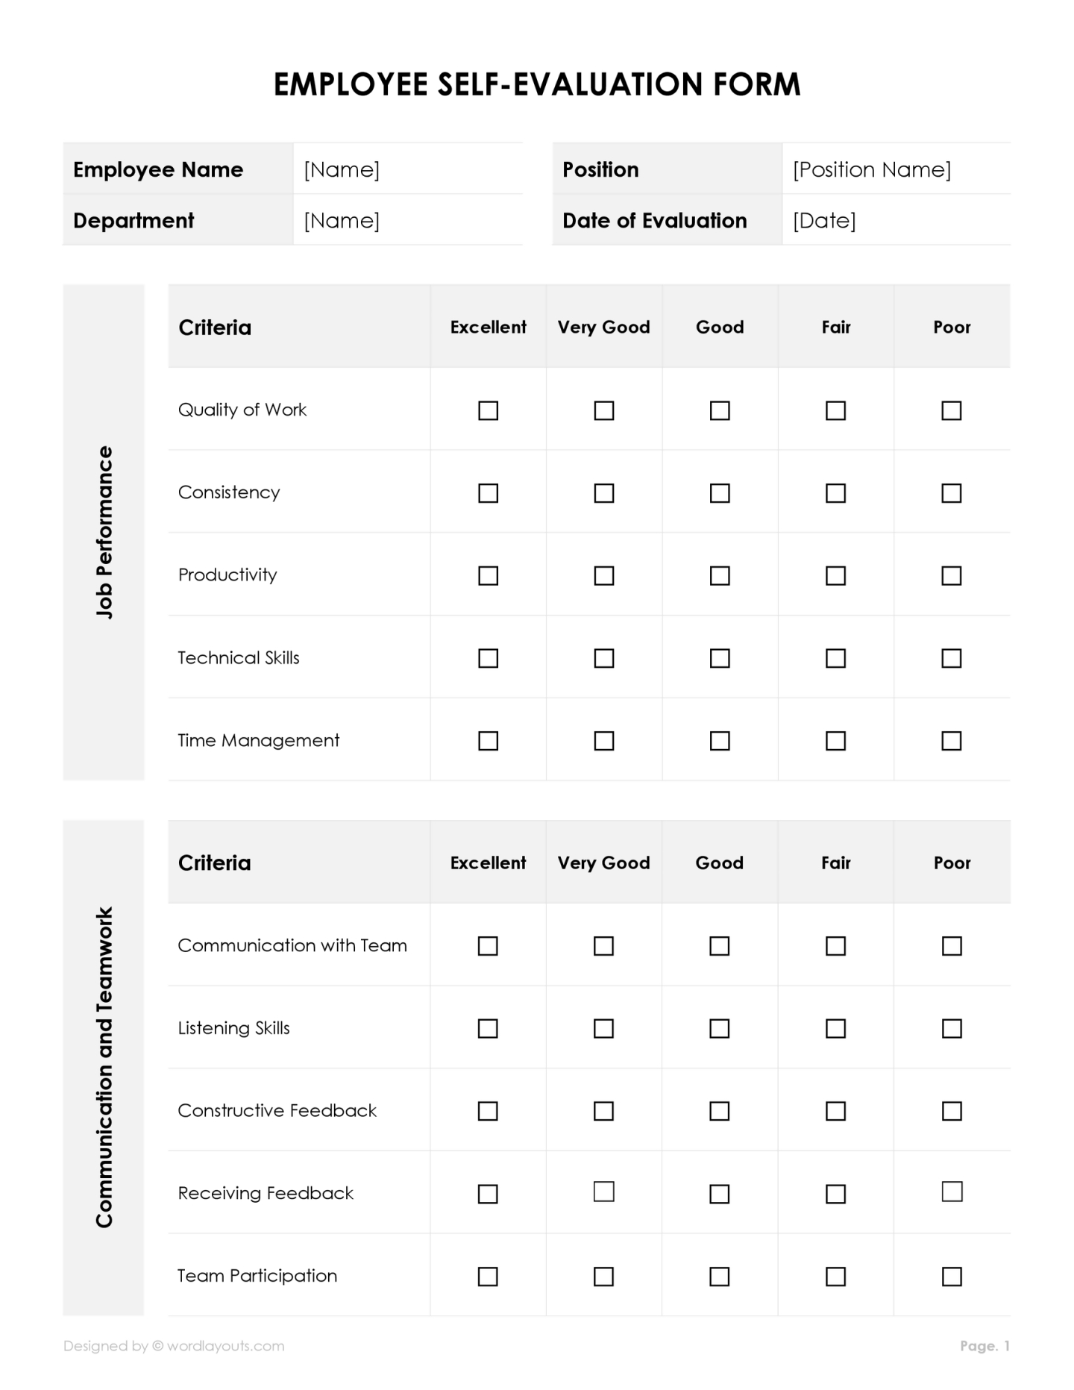1074x1390 pixels.
Task: Check Fair for Receiving Feedback
Action: [835, 1194]
